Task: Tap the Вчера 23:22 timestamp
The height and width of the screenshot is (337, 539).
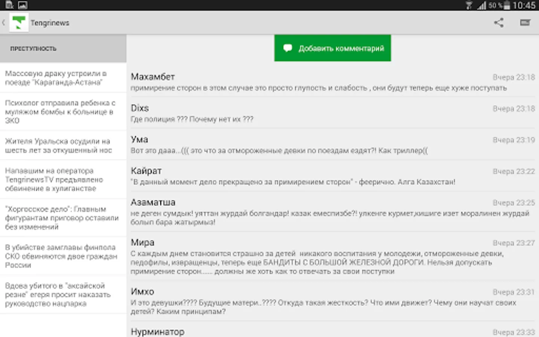Action: click(x=514, y=171)
